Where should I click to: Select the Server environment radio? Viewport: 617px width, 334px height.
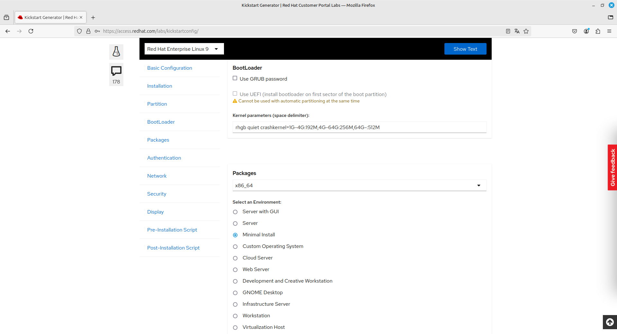click(235, 224)
